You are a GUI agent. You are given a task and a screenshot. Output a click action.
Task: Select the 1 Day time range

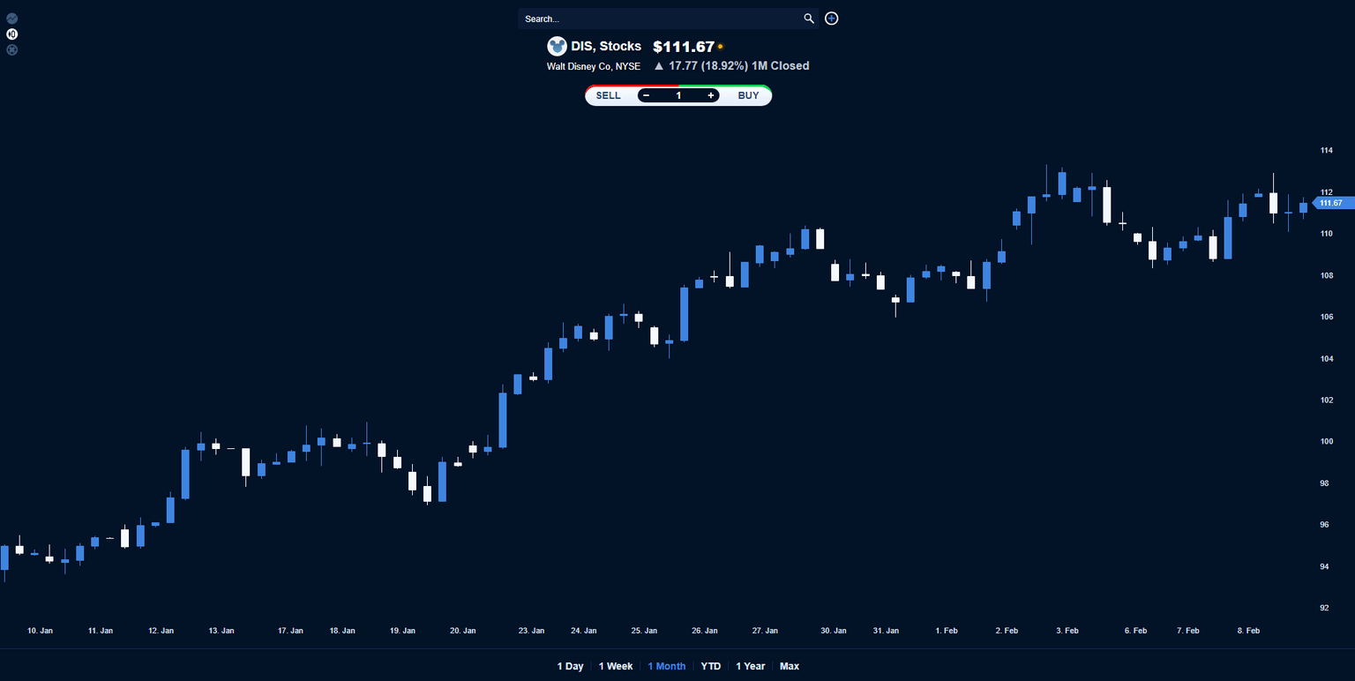coord(570,666)
